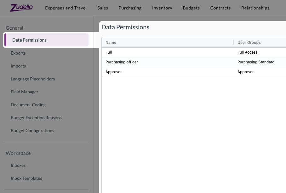Go to the Purchasing module

130,8
